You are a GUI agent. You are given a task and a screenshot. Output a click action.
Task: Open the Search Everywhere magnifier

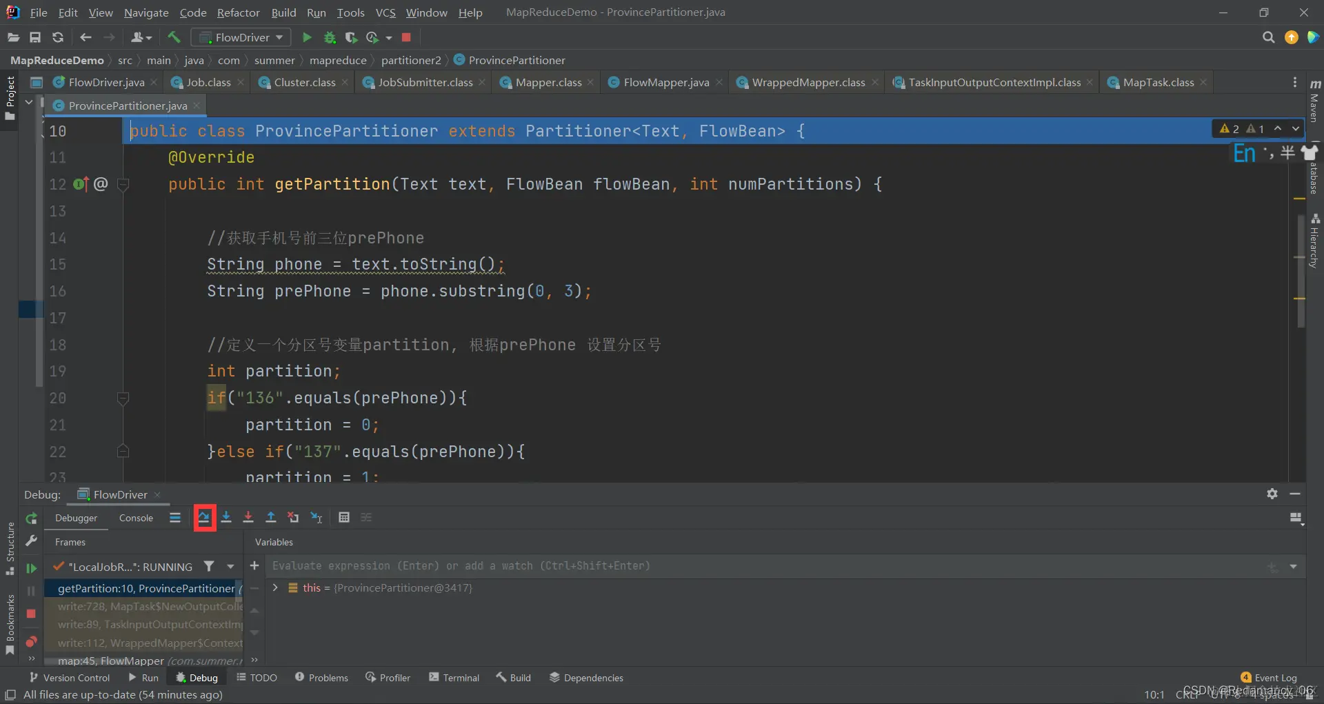(x=1268, y=37)
